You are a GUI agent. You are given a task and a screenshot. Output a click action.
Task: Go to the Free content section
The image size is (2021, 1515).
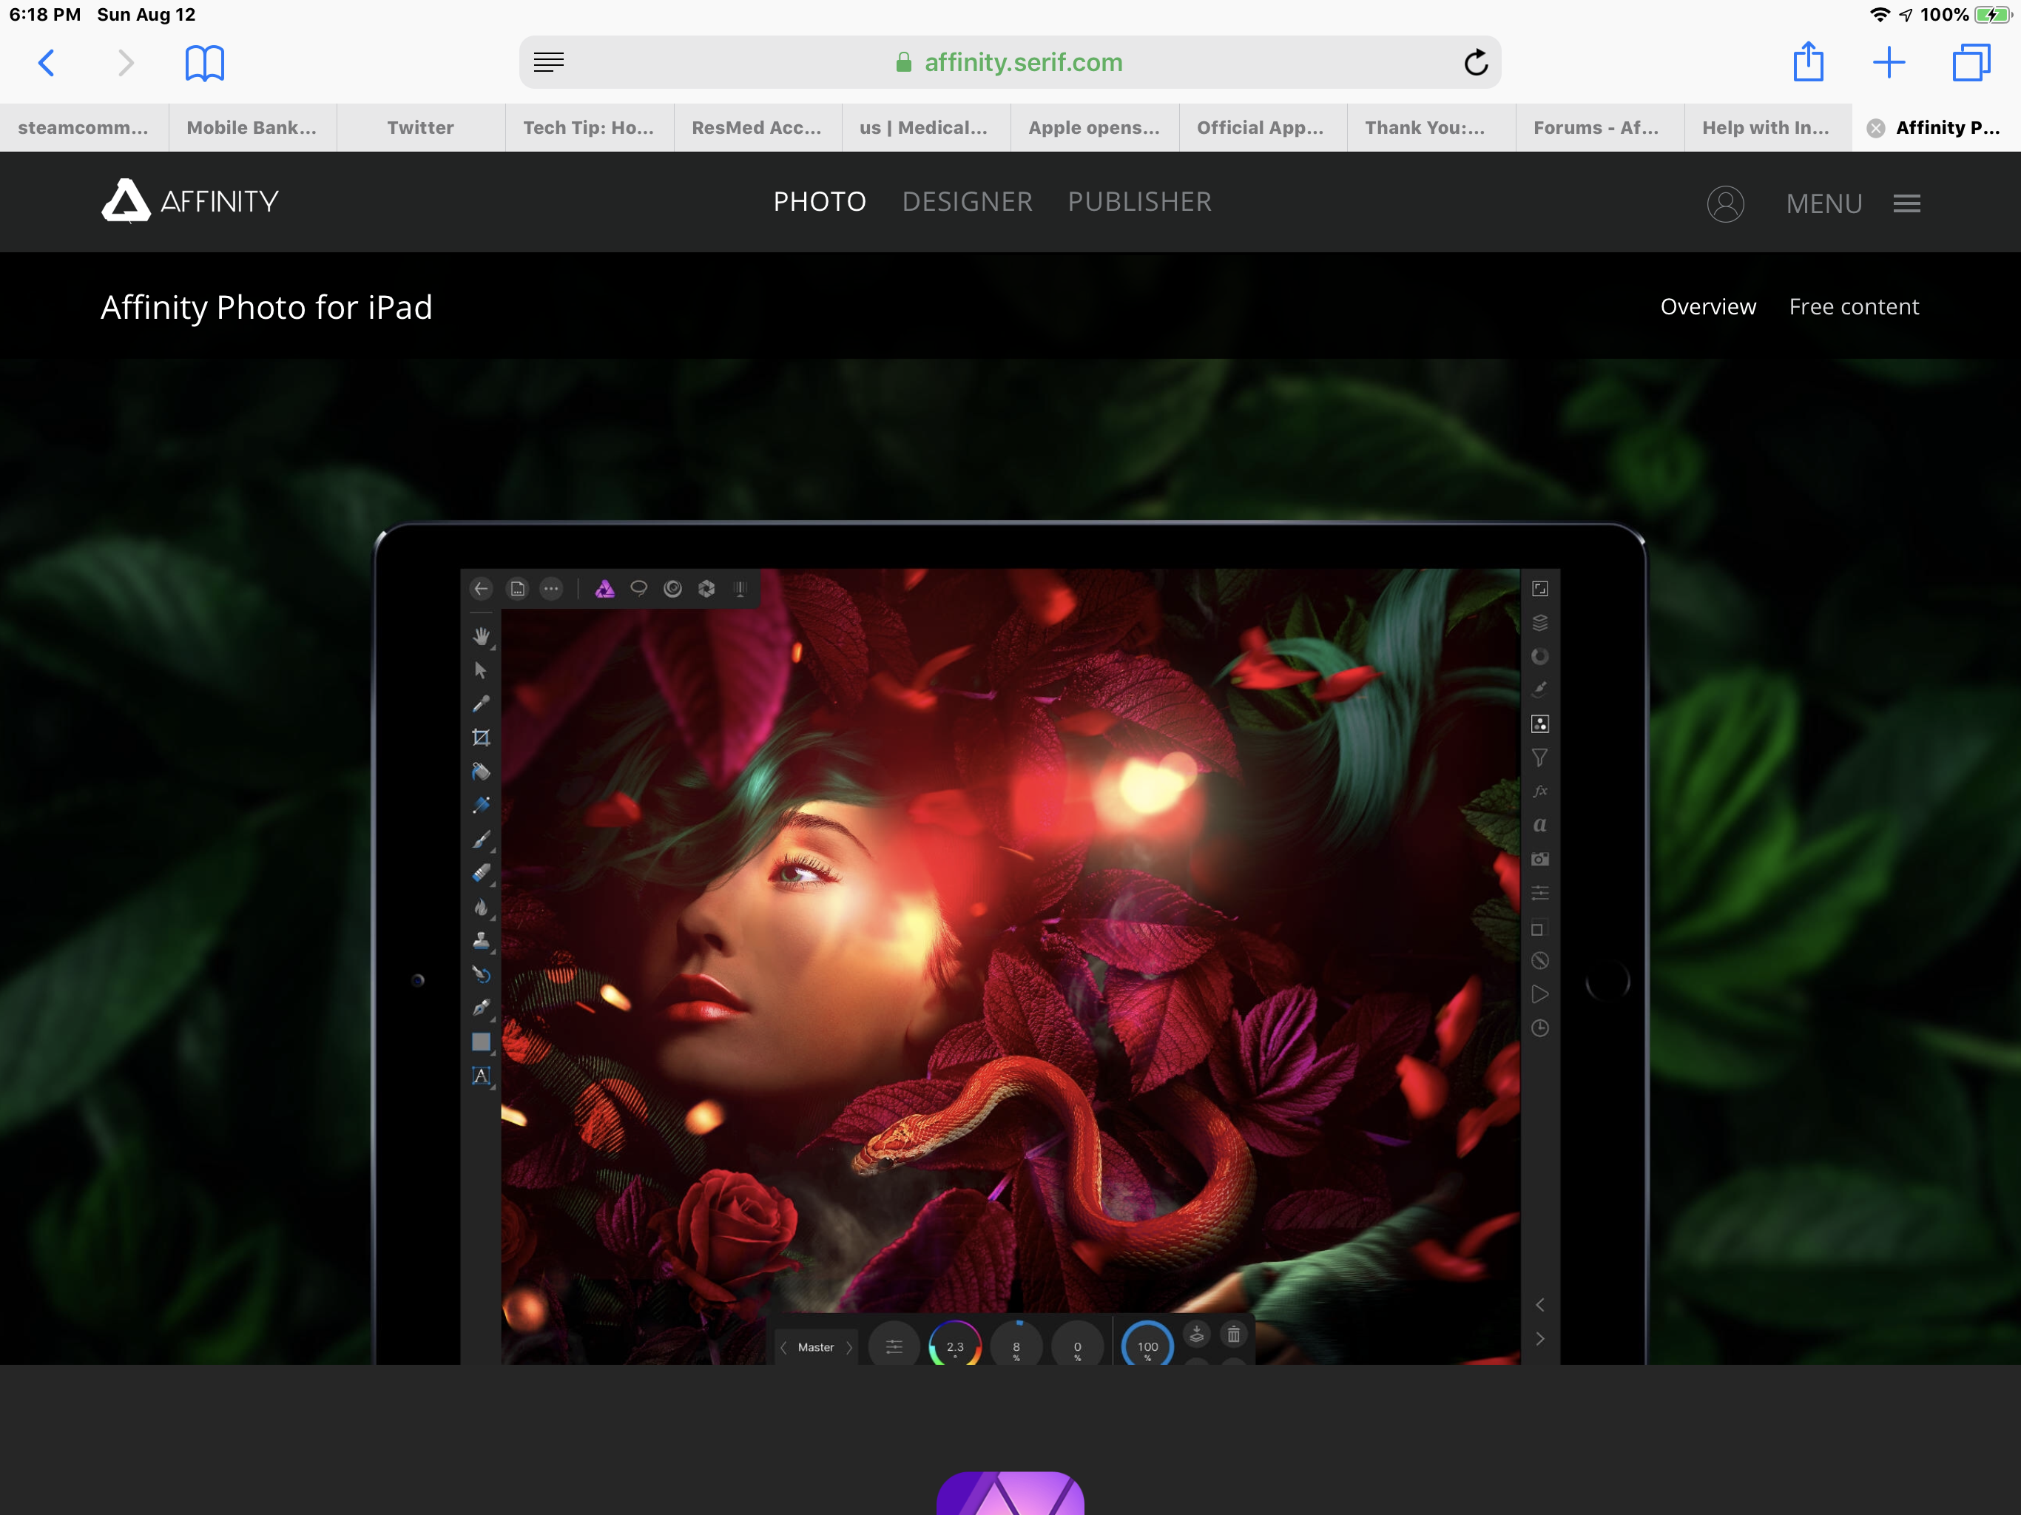[x=1854, y=307]
